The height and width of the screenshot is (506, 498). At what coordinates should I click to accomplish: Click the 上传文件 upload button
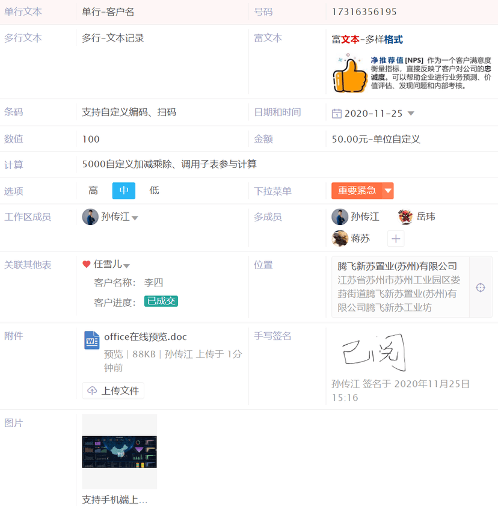pos(113,390)
